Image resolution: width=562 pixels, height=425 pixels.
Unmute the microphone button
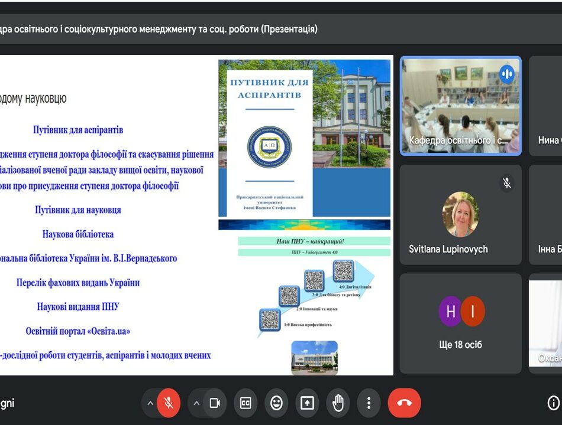coord(169,403)
